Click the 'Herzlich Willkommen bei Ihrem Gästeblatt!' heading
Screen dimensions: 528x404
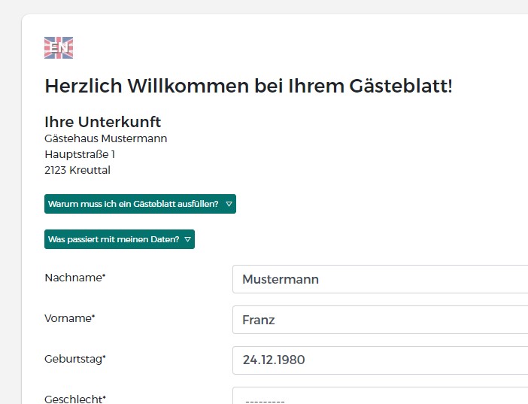coord(248,86)
